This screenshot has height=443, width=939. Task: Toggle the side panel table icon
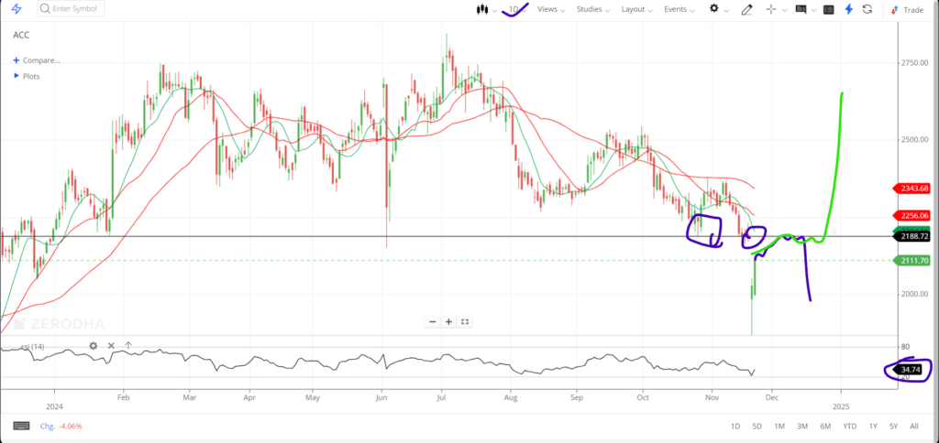[829, 9]
